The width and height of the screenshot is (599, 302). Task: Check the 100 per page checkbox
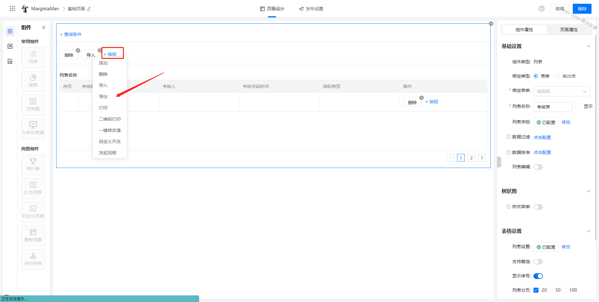[x=564, y=290]
